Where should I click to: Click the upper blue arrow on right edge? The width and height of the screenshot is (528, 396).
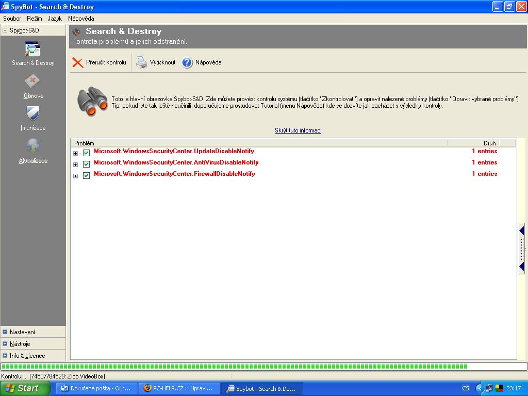[x=521, y=231]
